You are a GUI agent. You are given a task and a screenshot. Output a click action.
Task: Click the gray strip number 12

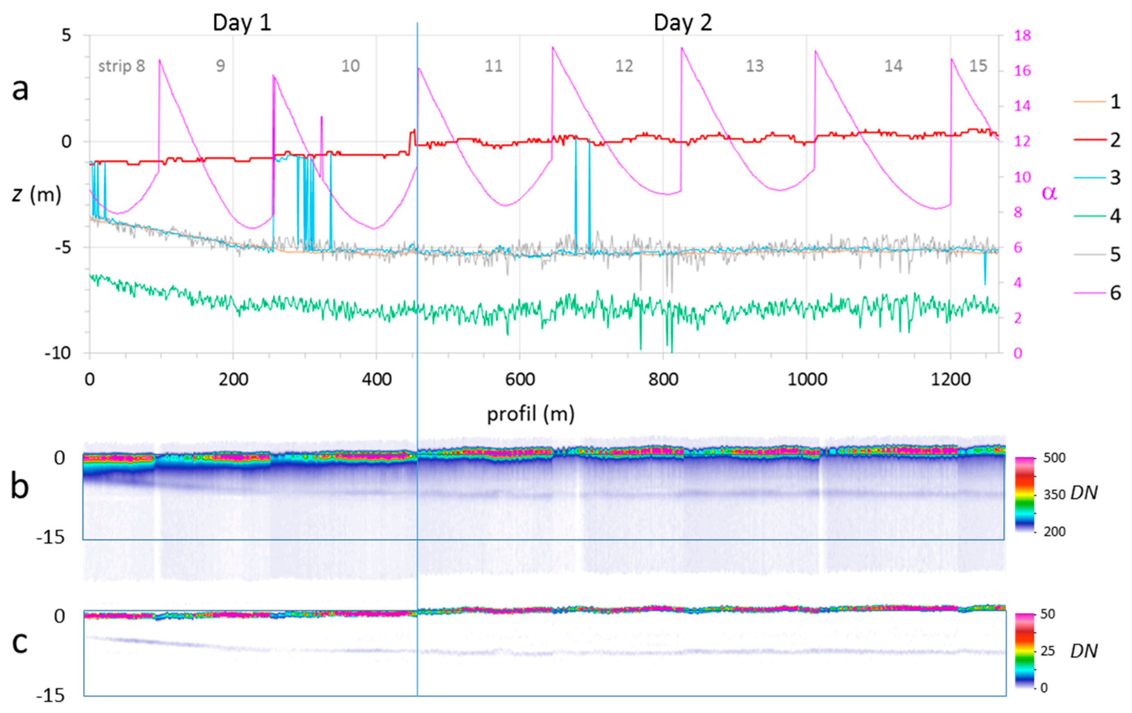624,66
